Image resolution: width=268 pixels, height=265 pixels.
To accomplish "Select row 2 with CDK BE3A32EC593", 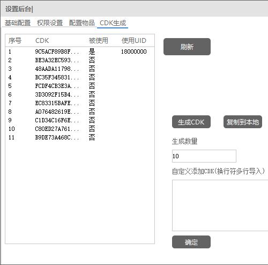I will [80, 60].
